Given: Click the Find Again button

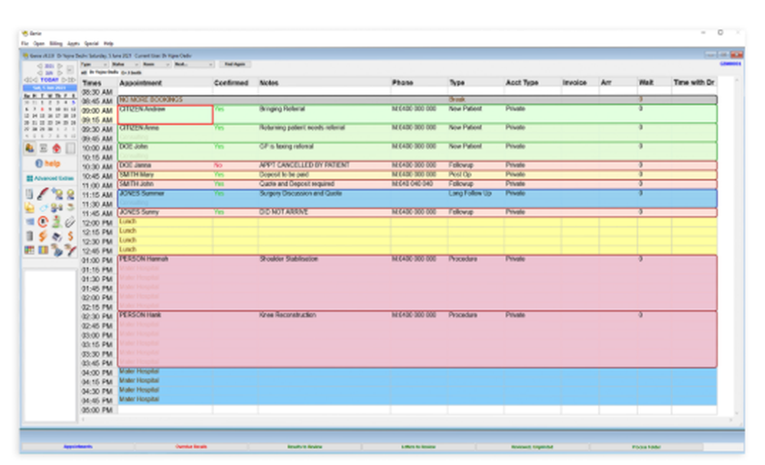Looking at the screenshot, I should (x=229, y=64).
